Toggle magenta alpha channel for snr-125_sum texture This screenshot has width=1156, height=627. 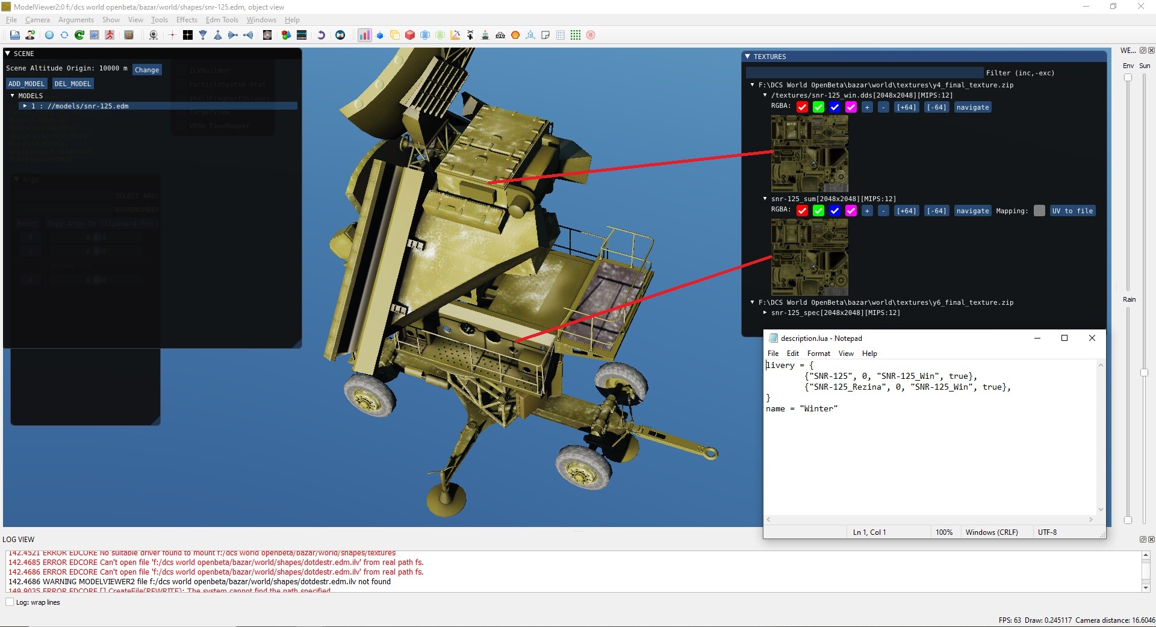pyautogui.click(x=851, y=211)
